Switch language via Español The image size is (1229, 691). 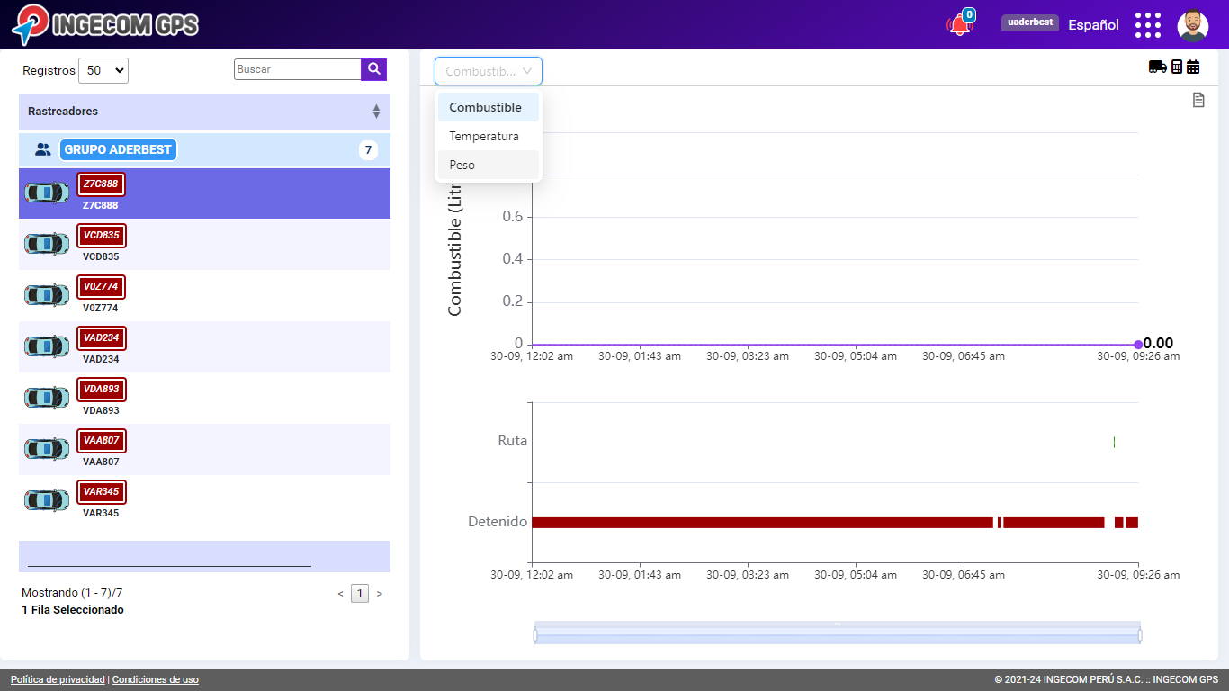tap(1093, 25)
